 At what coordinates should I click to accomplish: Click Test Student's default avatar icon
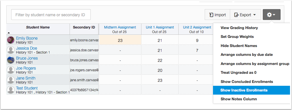click(x=11, y=90)
